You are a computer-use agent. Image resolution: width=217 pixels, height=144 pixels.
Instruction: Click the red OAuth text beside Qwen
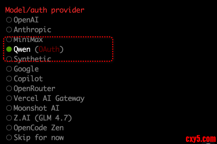[49, 49]
